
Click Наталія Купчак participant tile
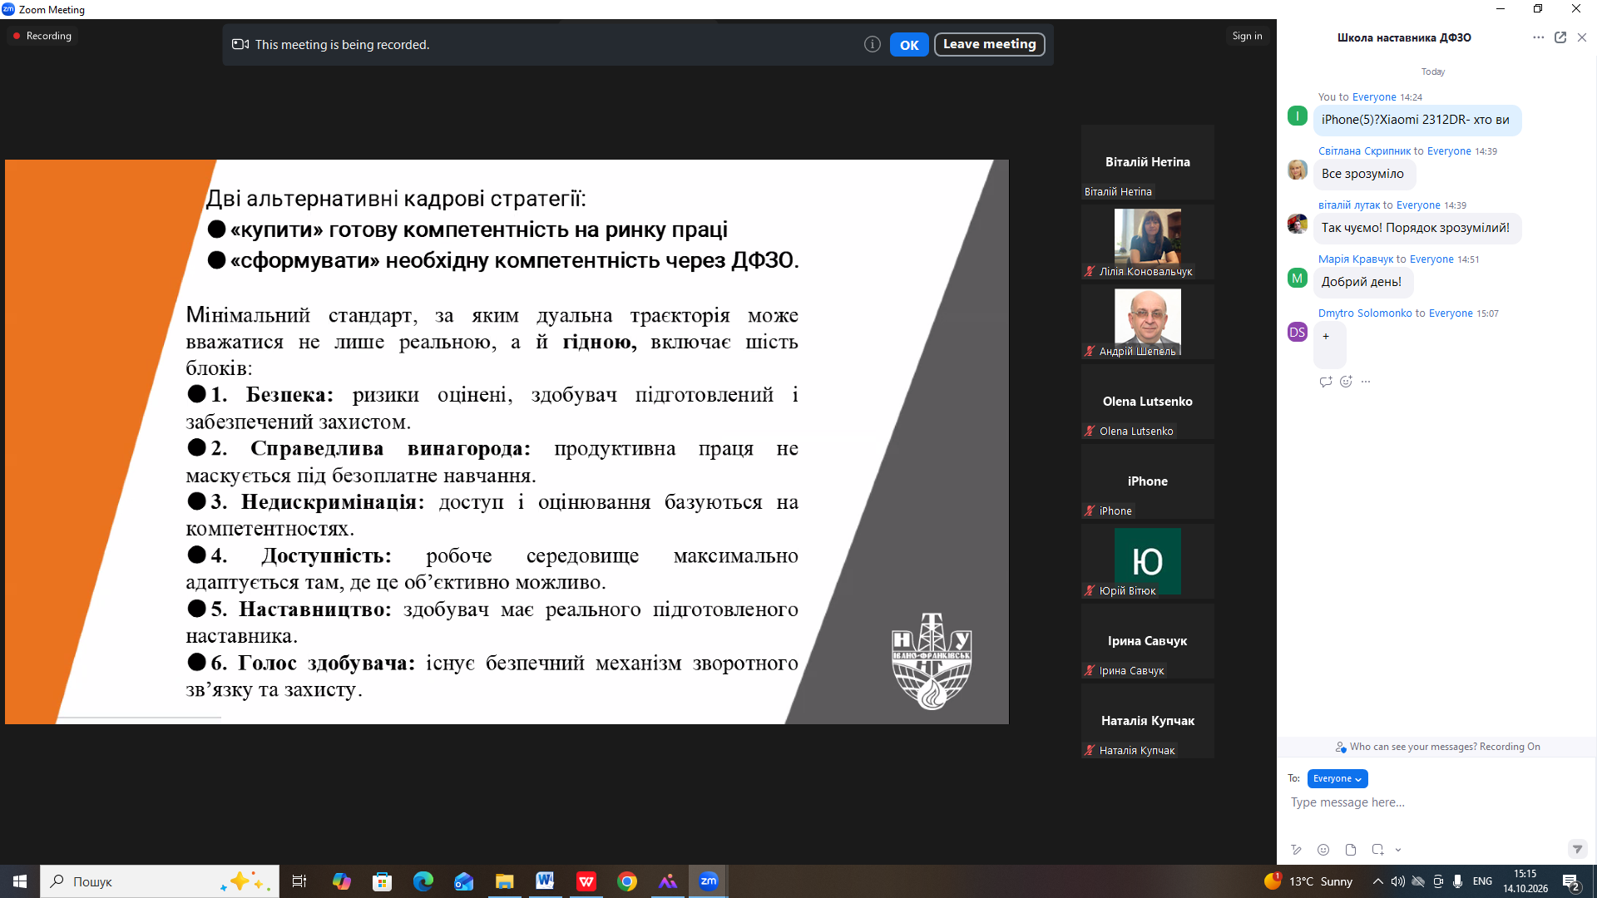(x=1147, y=721)
